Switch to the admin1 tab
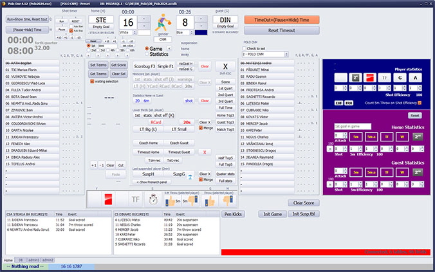The width and height of the screenshot is (435, 272). [34, 260]
